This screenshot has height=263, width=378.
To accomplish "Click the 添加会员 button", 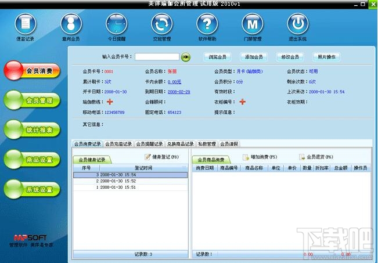I will click(x=254, y=57).
